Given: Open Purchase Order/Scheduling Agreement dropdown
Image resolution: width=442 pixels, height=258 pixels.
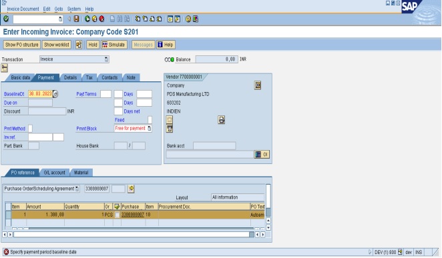Looking at the screenshot, I should (77, 189).
